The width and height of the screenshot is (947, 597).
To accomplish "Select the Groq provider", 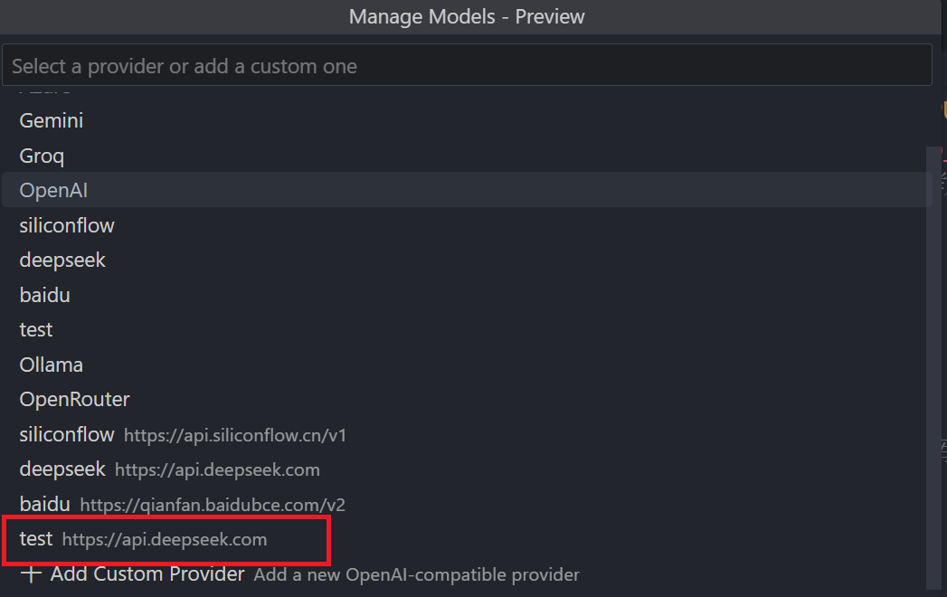I will (x=42, y=155).
